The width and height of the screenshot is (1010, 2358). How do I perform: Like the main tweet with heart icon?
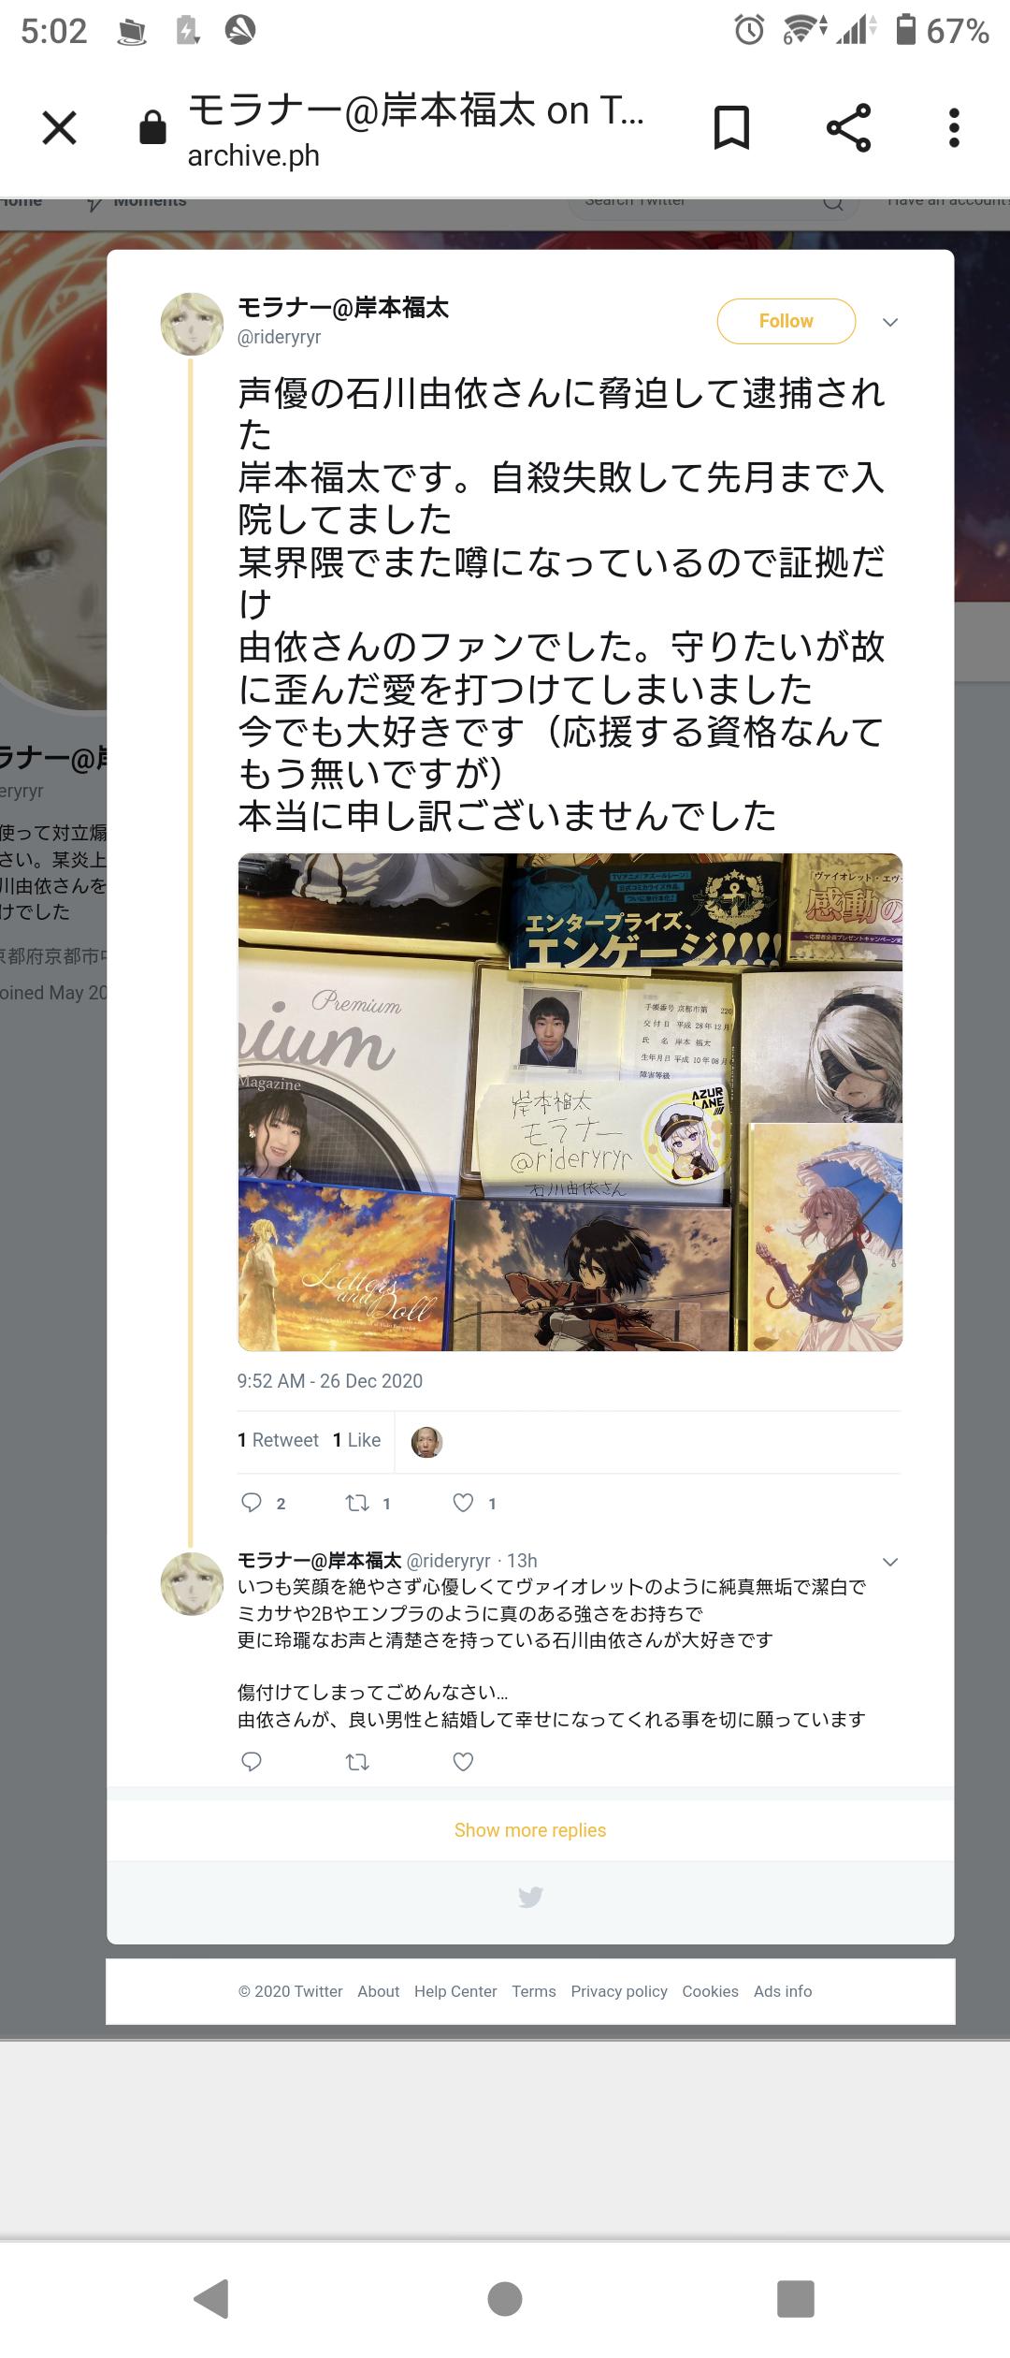point(463,1503)
